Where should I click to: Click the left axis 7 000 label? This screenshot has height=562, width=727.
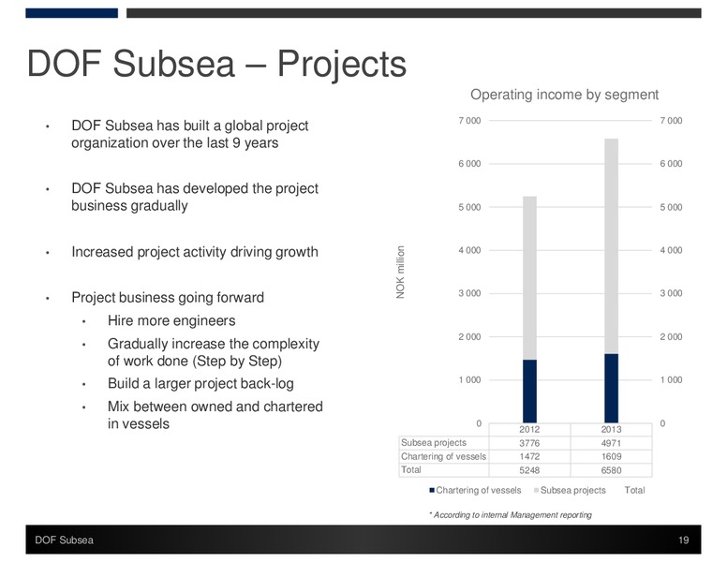pos(469,121)
